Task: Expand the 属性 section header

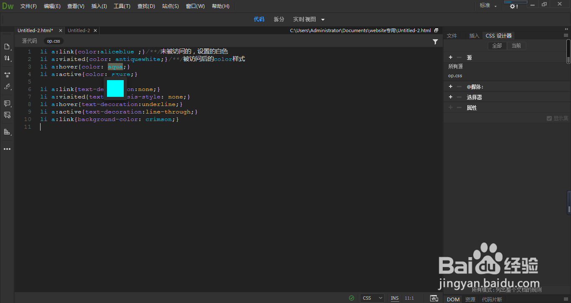Action: (472, 108)
